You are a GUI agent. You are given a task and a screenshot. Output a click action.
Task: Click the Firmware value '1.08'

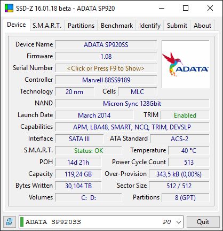tap(106, 57)
